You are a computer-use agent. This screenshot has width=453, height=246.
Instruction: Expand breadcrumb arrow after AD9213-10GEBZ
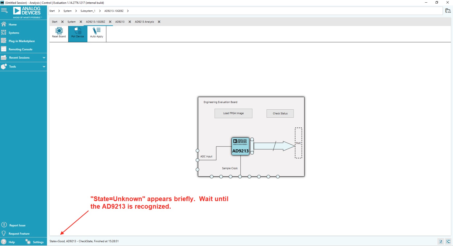[128, 11]
